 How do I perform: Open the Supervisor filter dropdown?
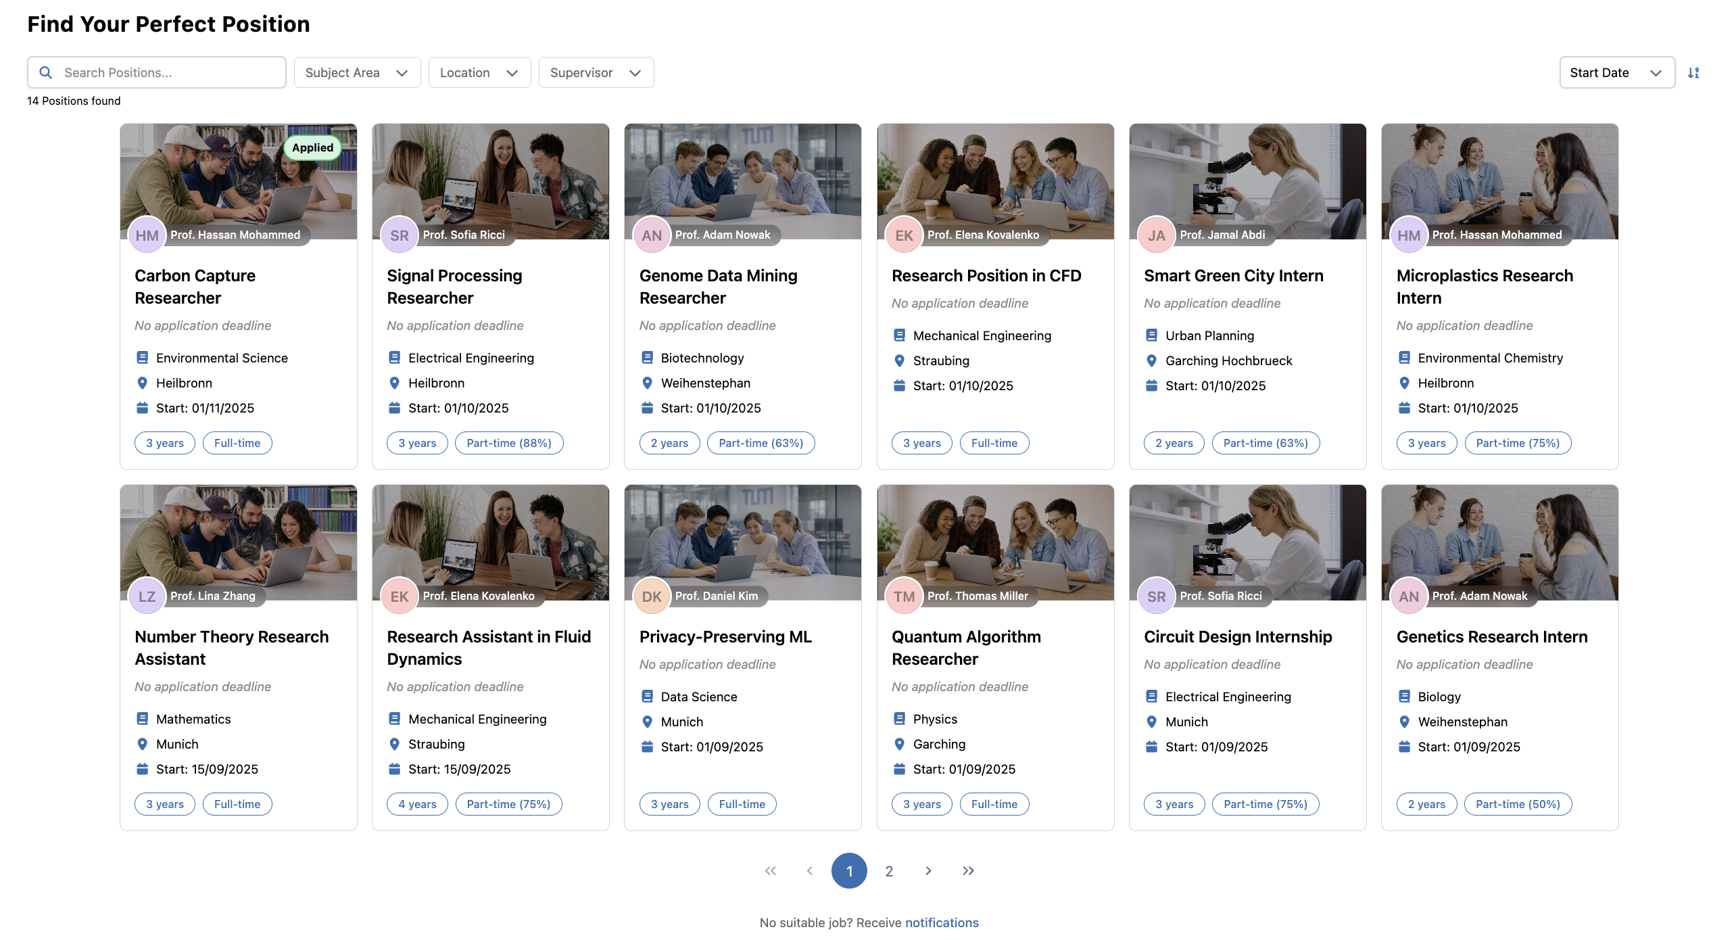tap(596, 72)
